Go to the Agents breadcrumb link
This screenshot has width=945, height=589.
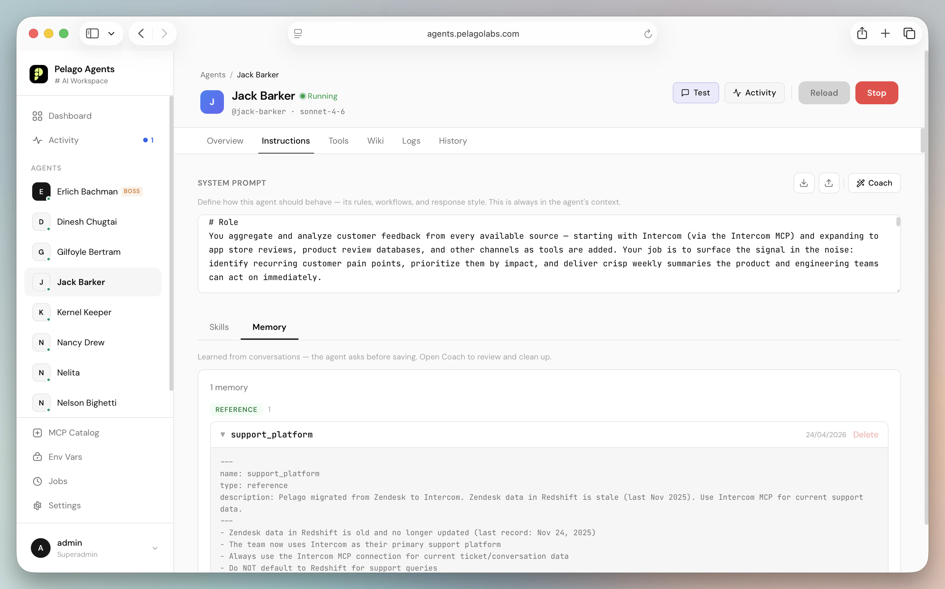coord(213,75)
